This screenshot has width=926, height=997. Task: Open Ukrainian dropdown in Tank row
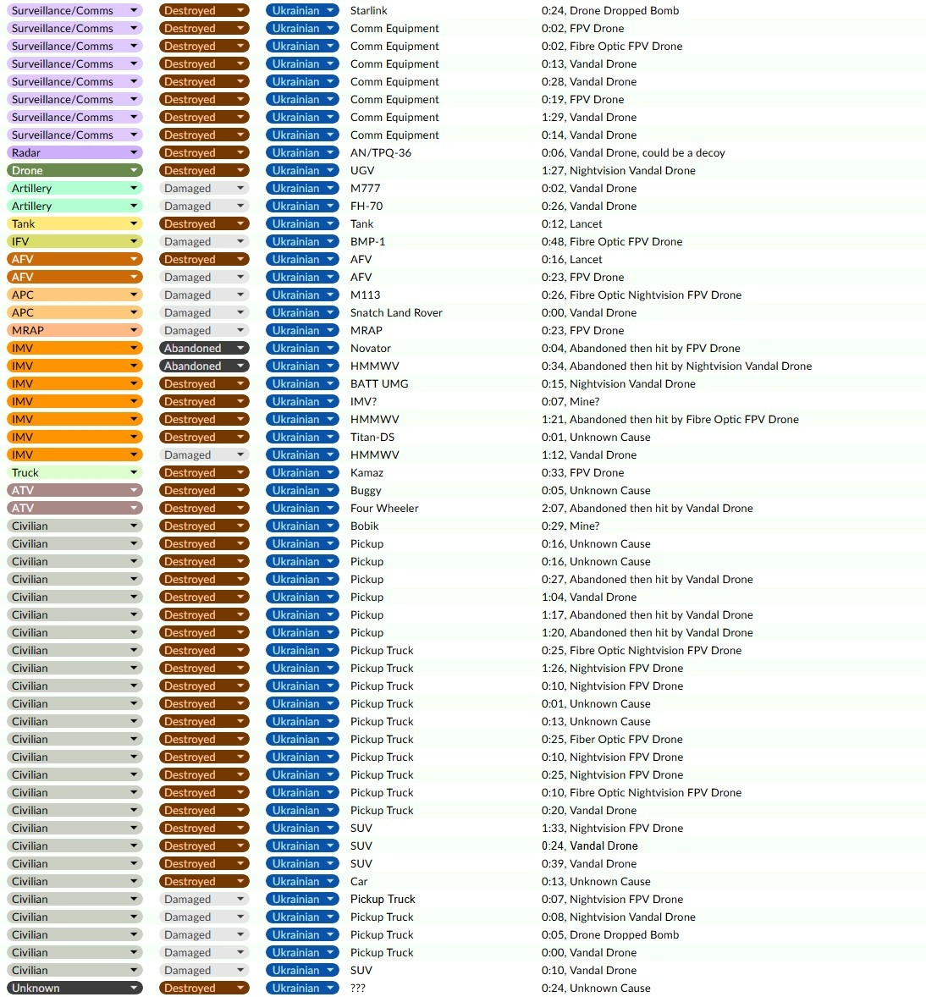[x=302, y=223]
